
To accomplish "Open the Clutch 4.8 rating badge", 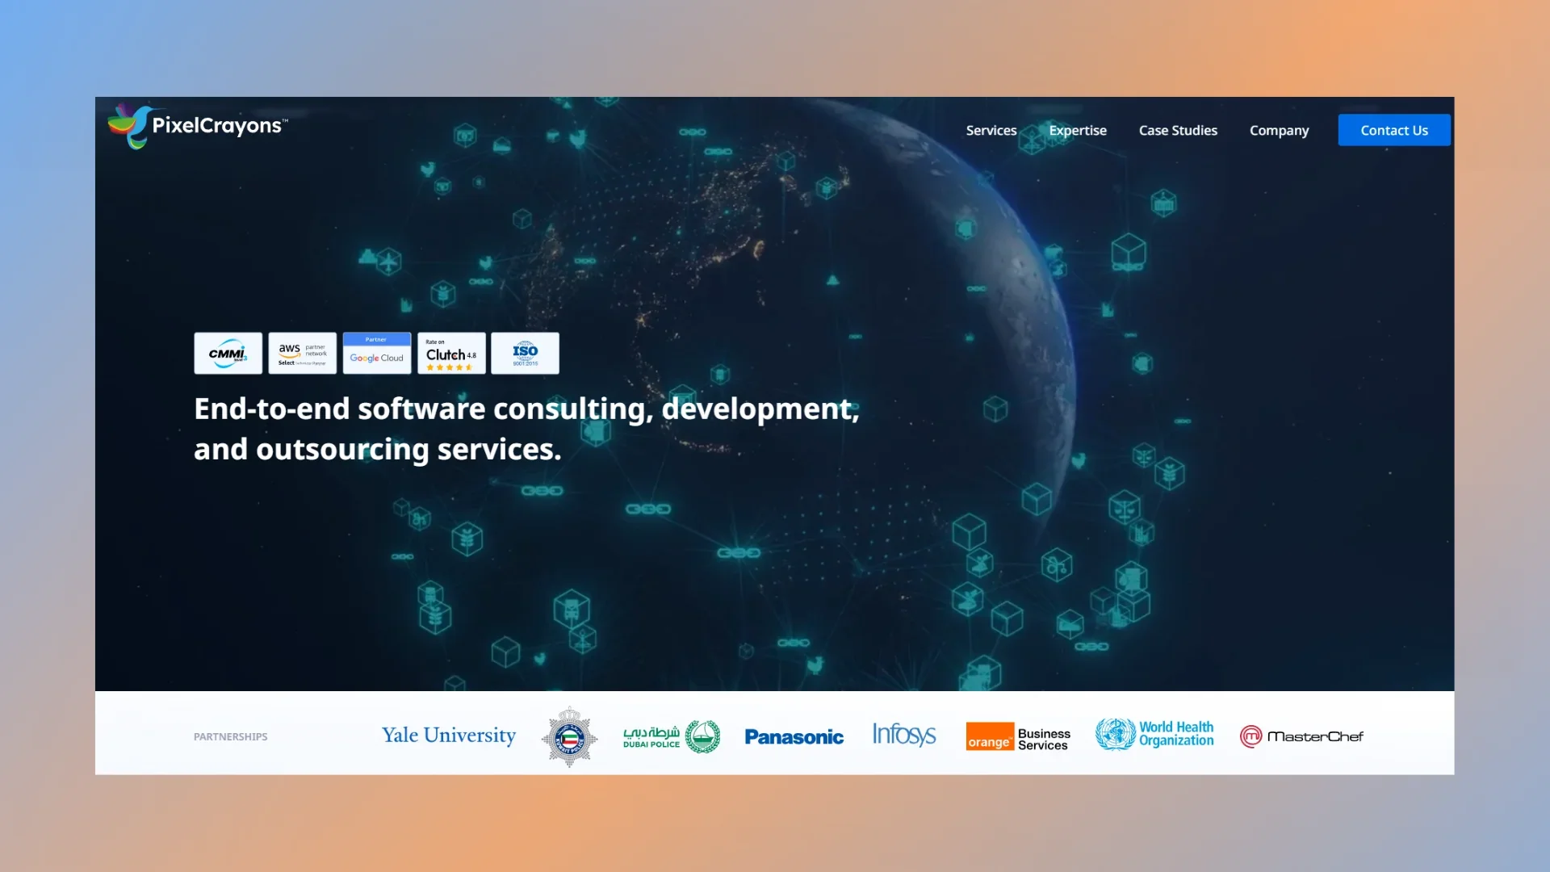I will click(x=451, y=354).
